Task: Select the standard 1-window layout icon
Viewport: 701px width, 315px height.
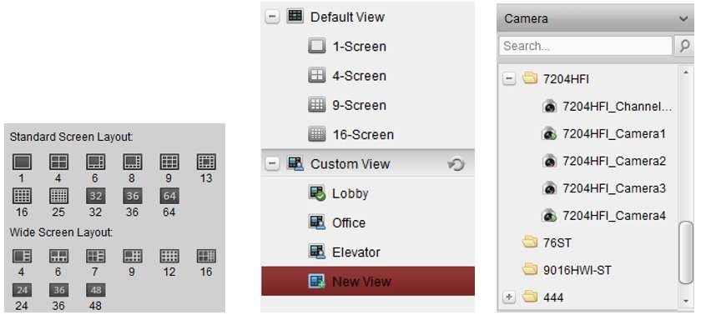Action: pos(22,162)
